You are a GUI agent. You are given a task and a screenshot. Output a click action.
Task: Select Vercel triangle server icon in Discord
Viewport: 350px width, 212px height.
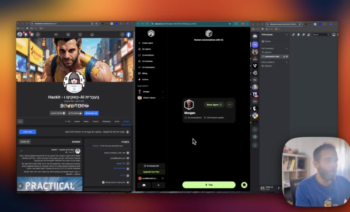tap(255, 66)
